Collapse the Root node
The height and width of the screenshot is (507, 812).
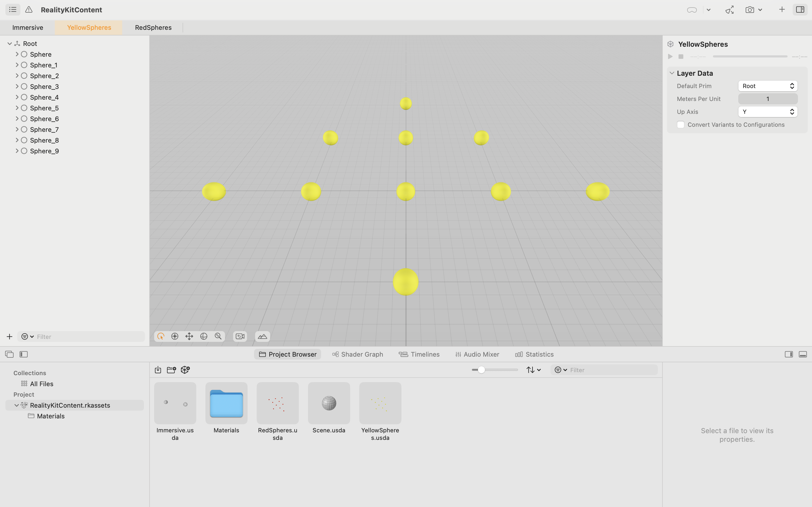point(10,44)
